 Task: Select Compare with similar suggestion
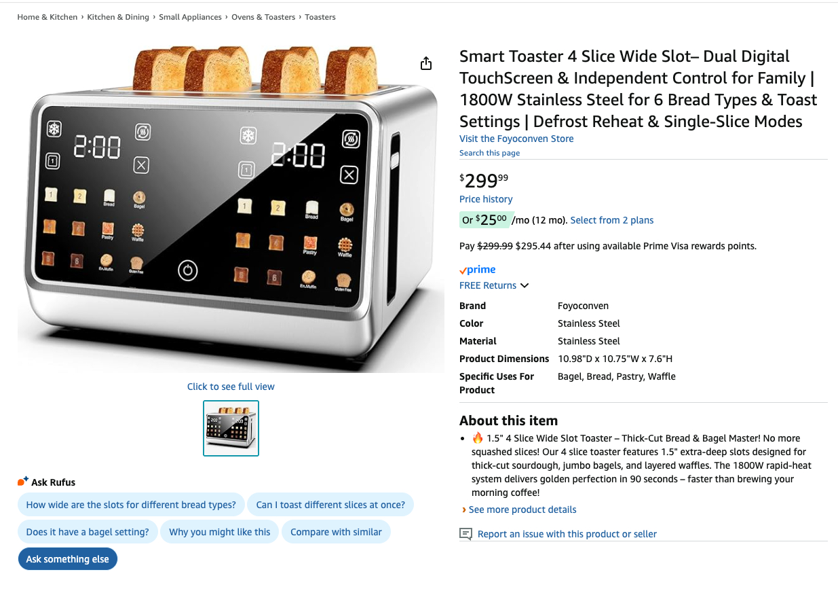click(x=336, y=532)
